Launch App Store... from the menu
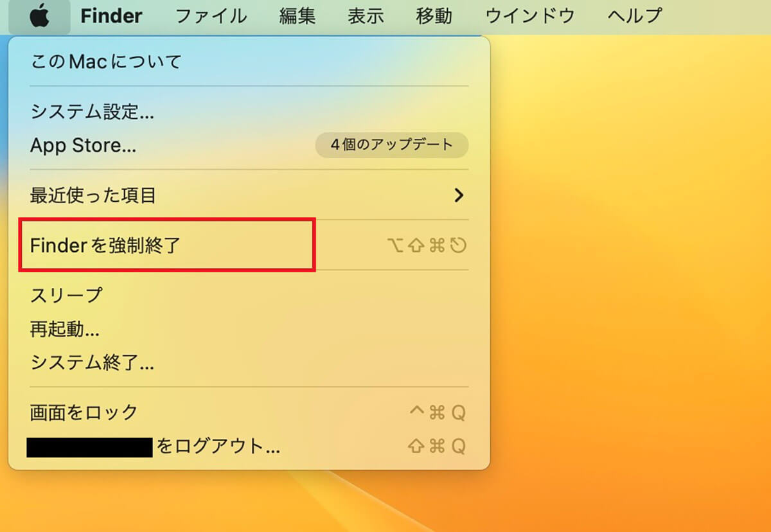This screenshot has height=532, width=771. (x=84, y=145)
